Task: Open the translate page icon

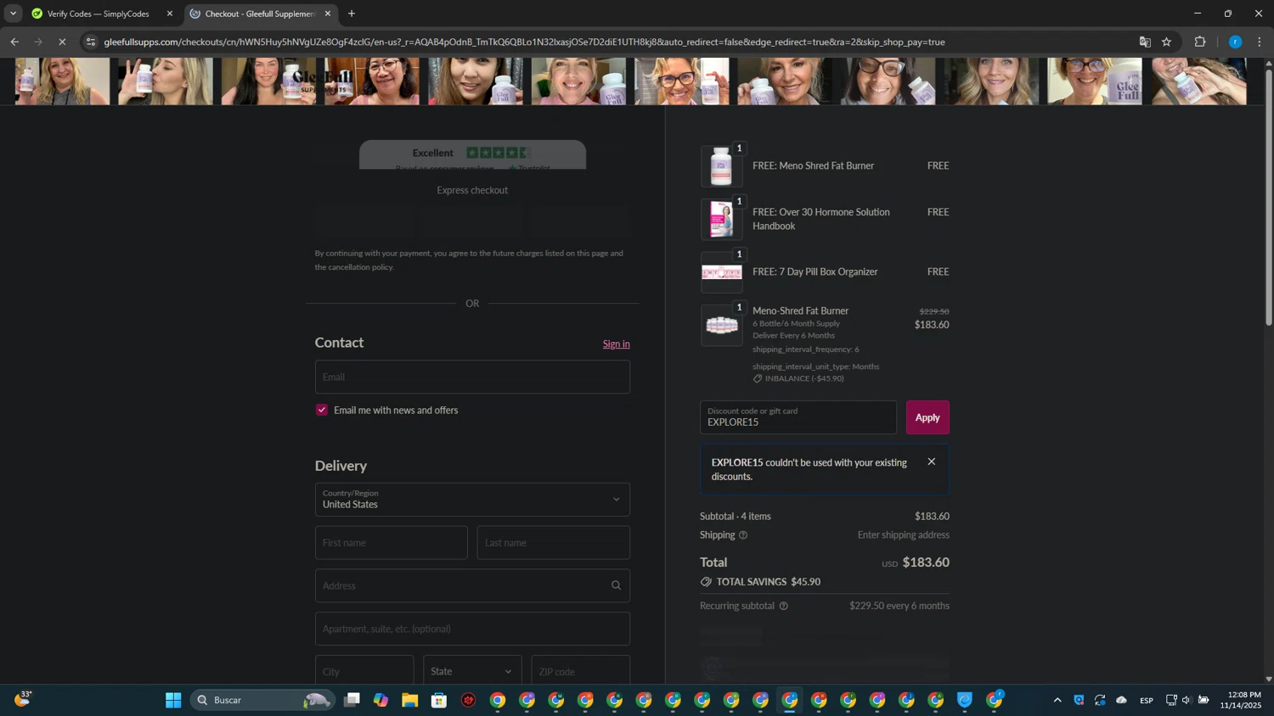Action: click(x=1145, y=42)
